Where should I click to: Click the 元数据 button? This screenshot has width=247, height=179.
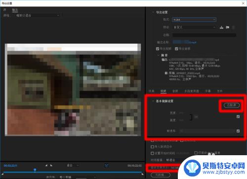click(161, 175)
